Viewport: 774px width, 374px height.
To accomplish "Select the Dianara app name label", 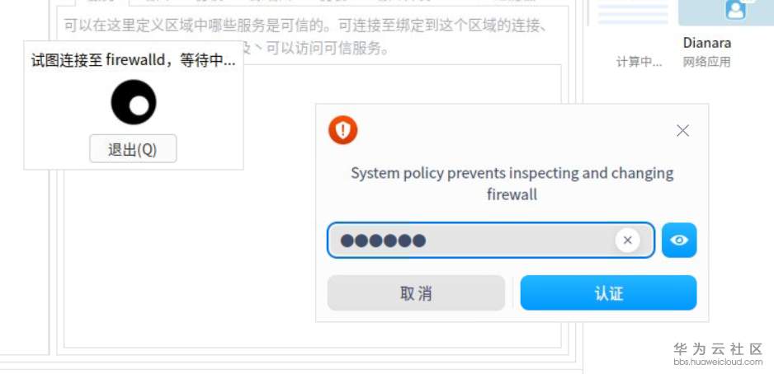I will 707,42.
